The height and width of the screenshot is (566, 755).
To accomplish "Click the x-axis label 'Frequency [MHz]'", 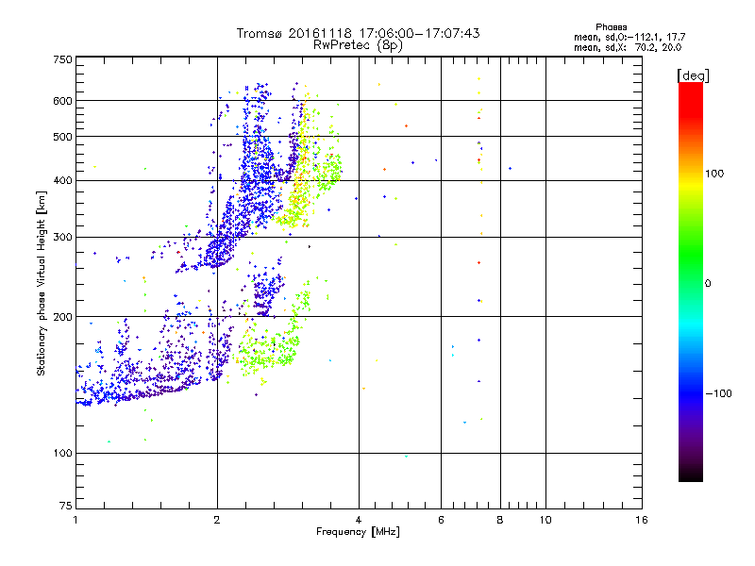I will point(358,532).
